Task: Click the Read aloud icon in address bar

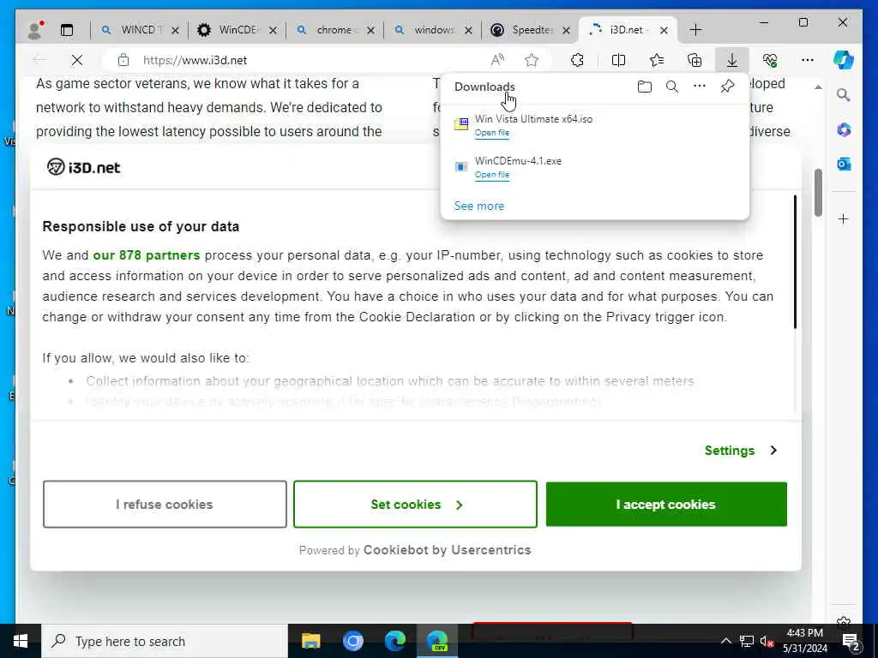Action: point(497,60)
